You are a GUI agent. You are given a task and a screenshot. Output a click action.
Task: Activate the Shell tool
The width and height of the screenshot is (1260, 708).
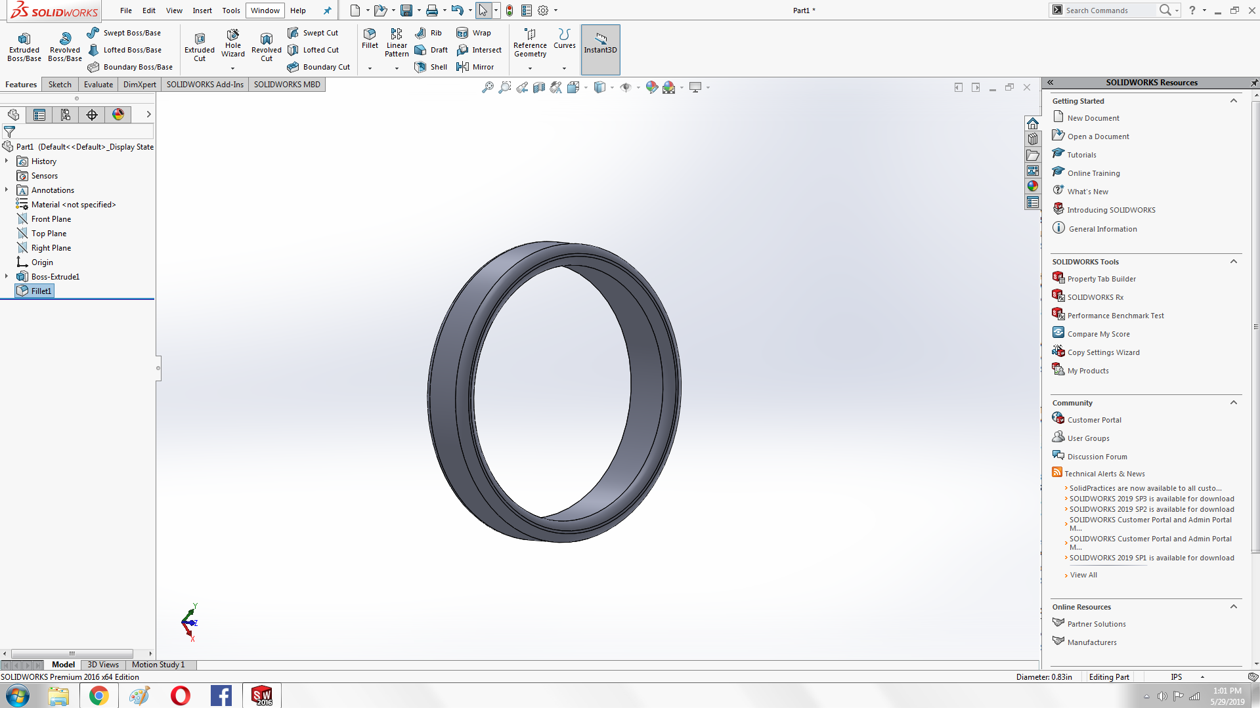431,67
